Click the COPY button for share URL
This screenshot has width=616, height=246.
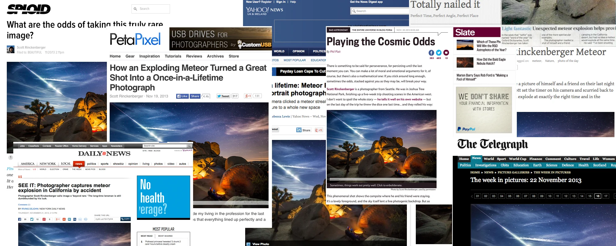(x=125, y=219)
